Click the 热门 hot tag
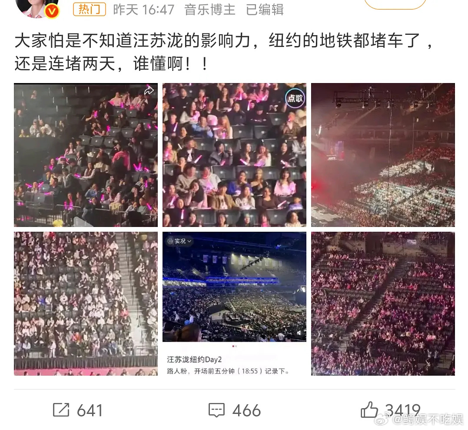This screenshot has width=468, height=430. tap(90, 9)
